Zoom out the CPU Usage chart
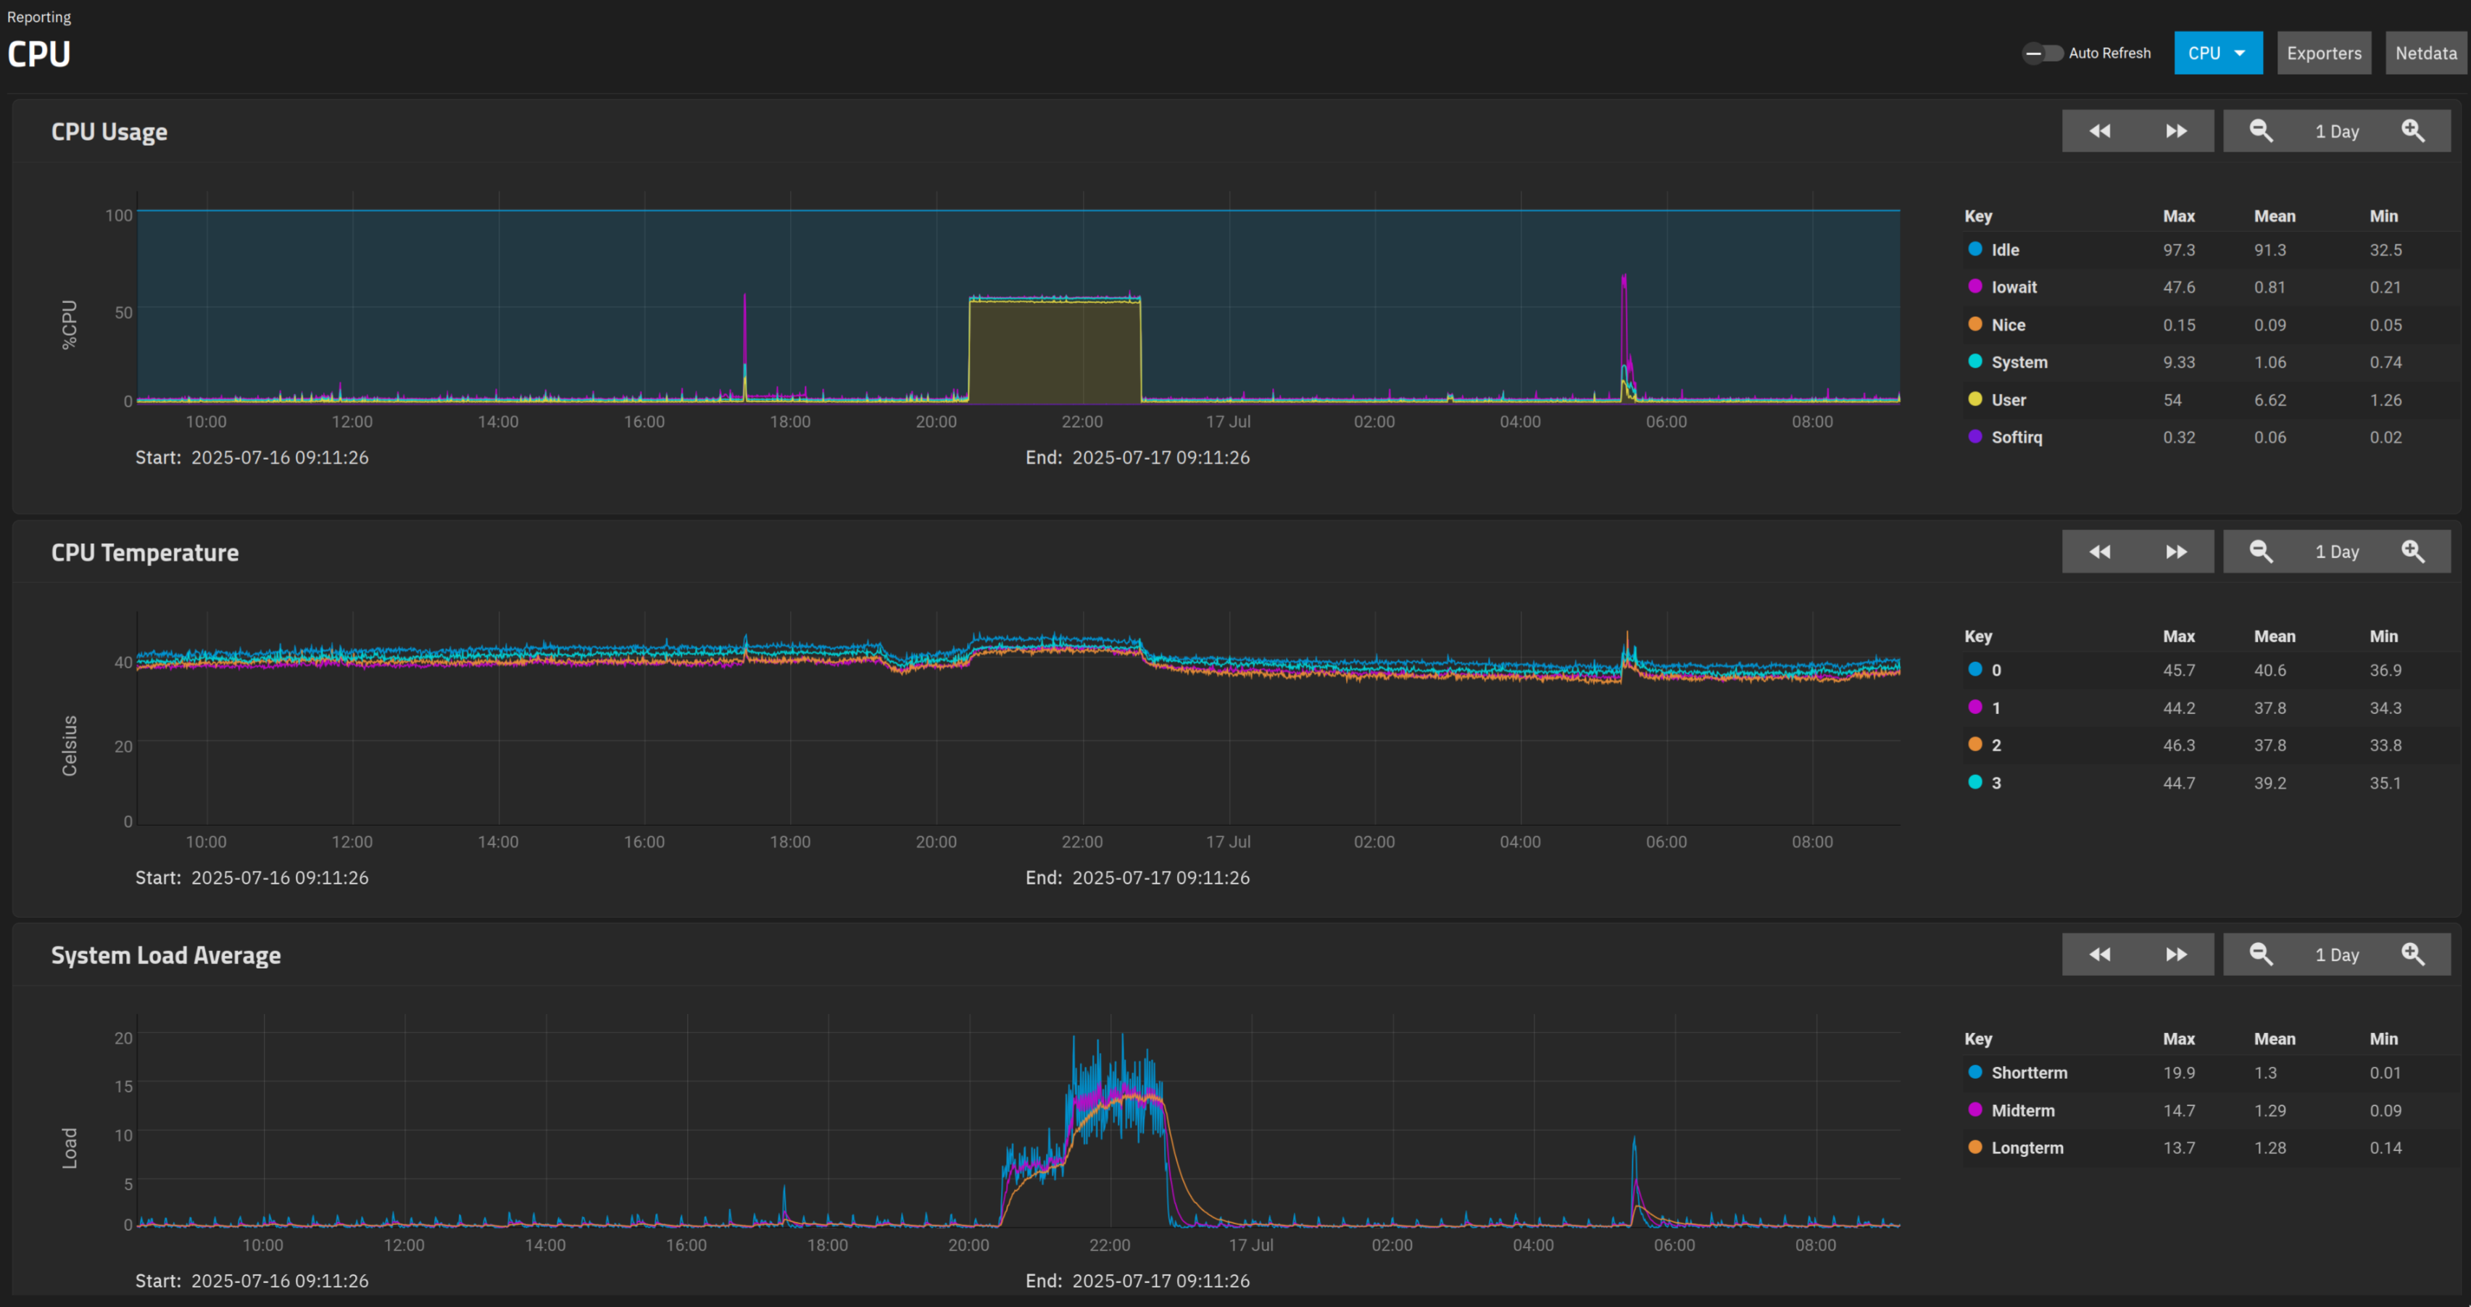Screen dimensions: 2471x1307 [2260, 131]
